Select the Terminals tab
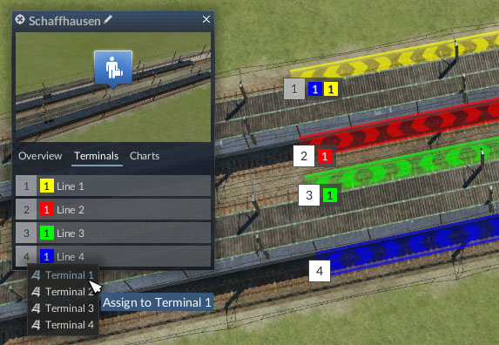 click(97, 156)
